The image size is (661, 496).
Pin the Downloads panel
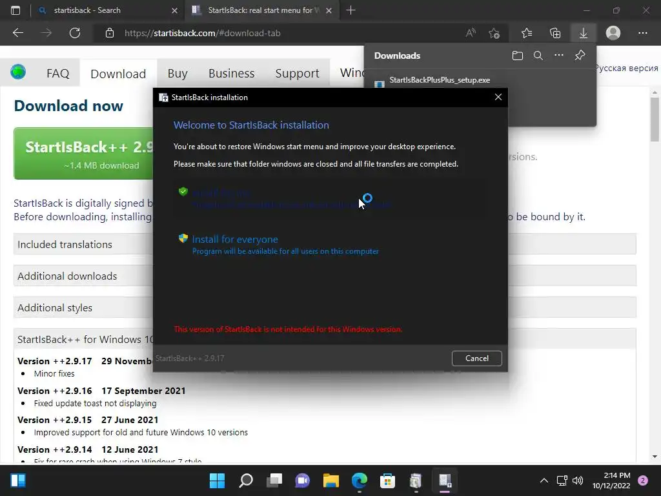click(580, 56)
